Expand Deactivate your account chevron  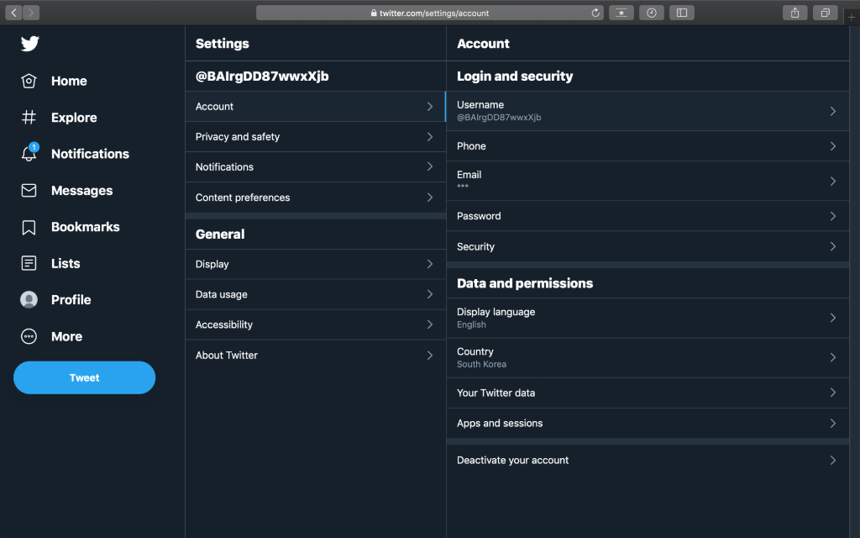[x=832, y=460]
